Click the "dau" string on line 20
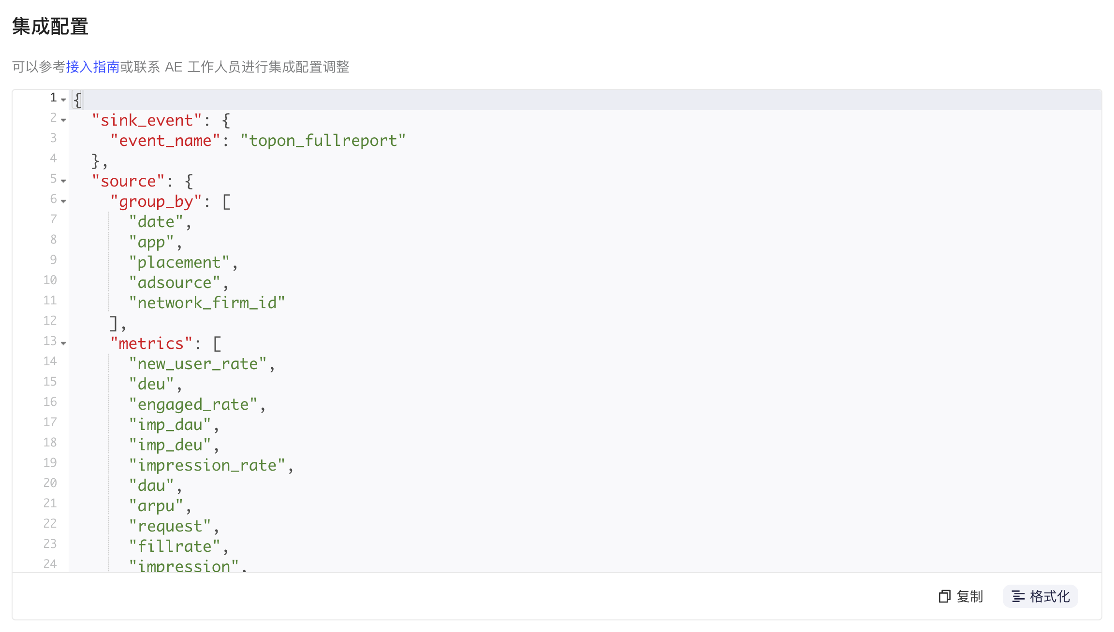This screenshot has width=1114, height=632. (x=151, y=486)
